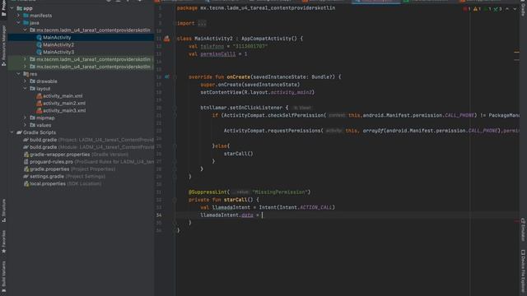Click the @SuppressLint annotation

208,192
